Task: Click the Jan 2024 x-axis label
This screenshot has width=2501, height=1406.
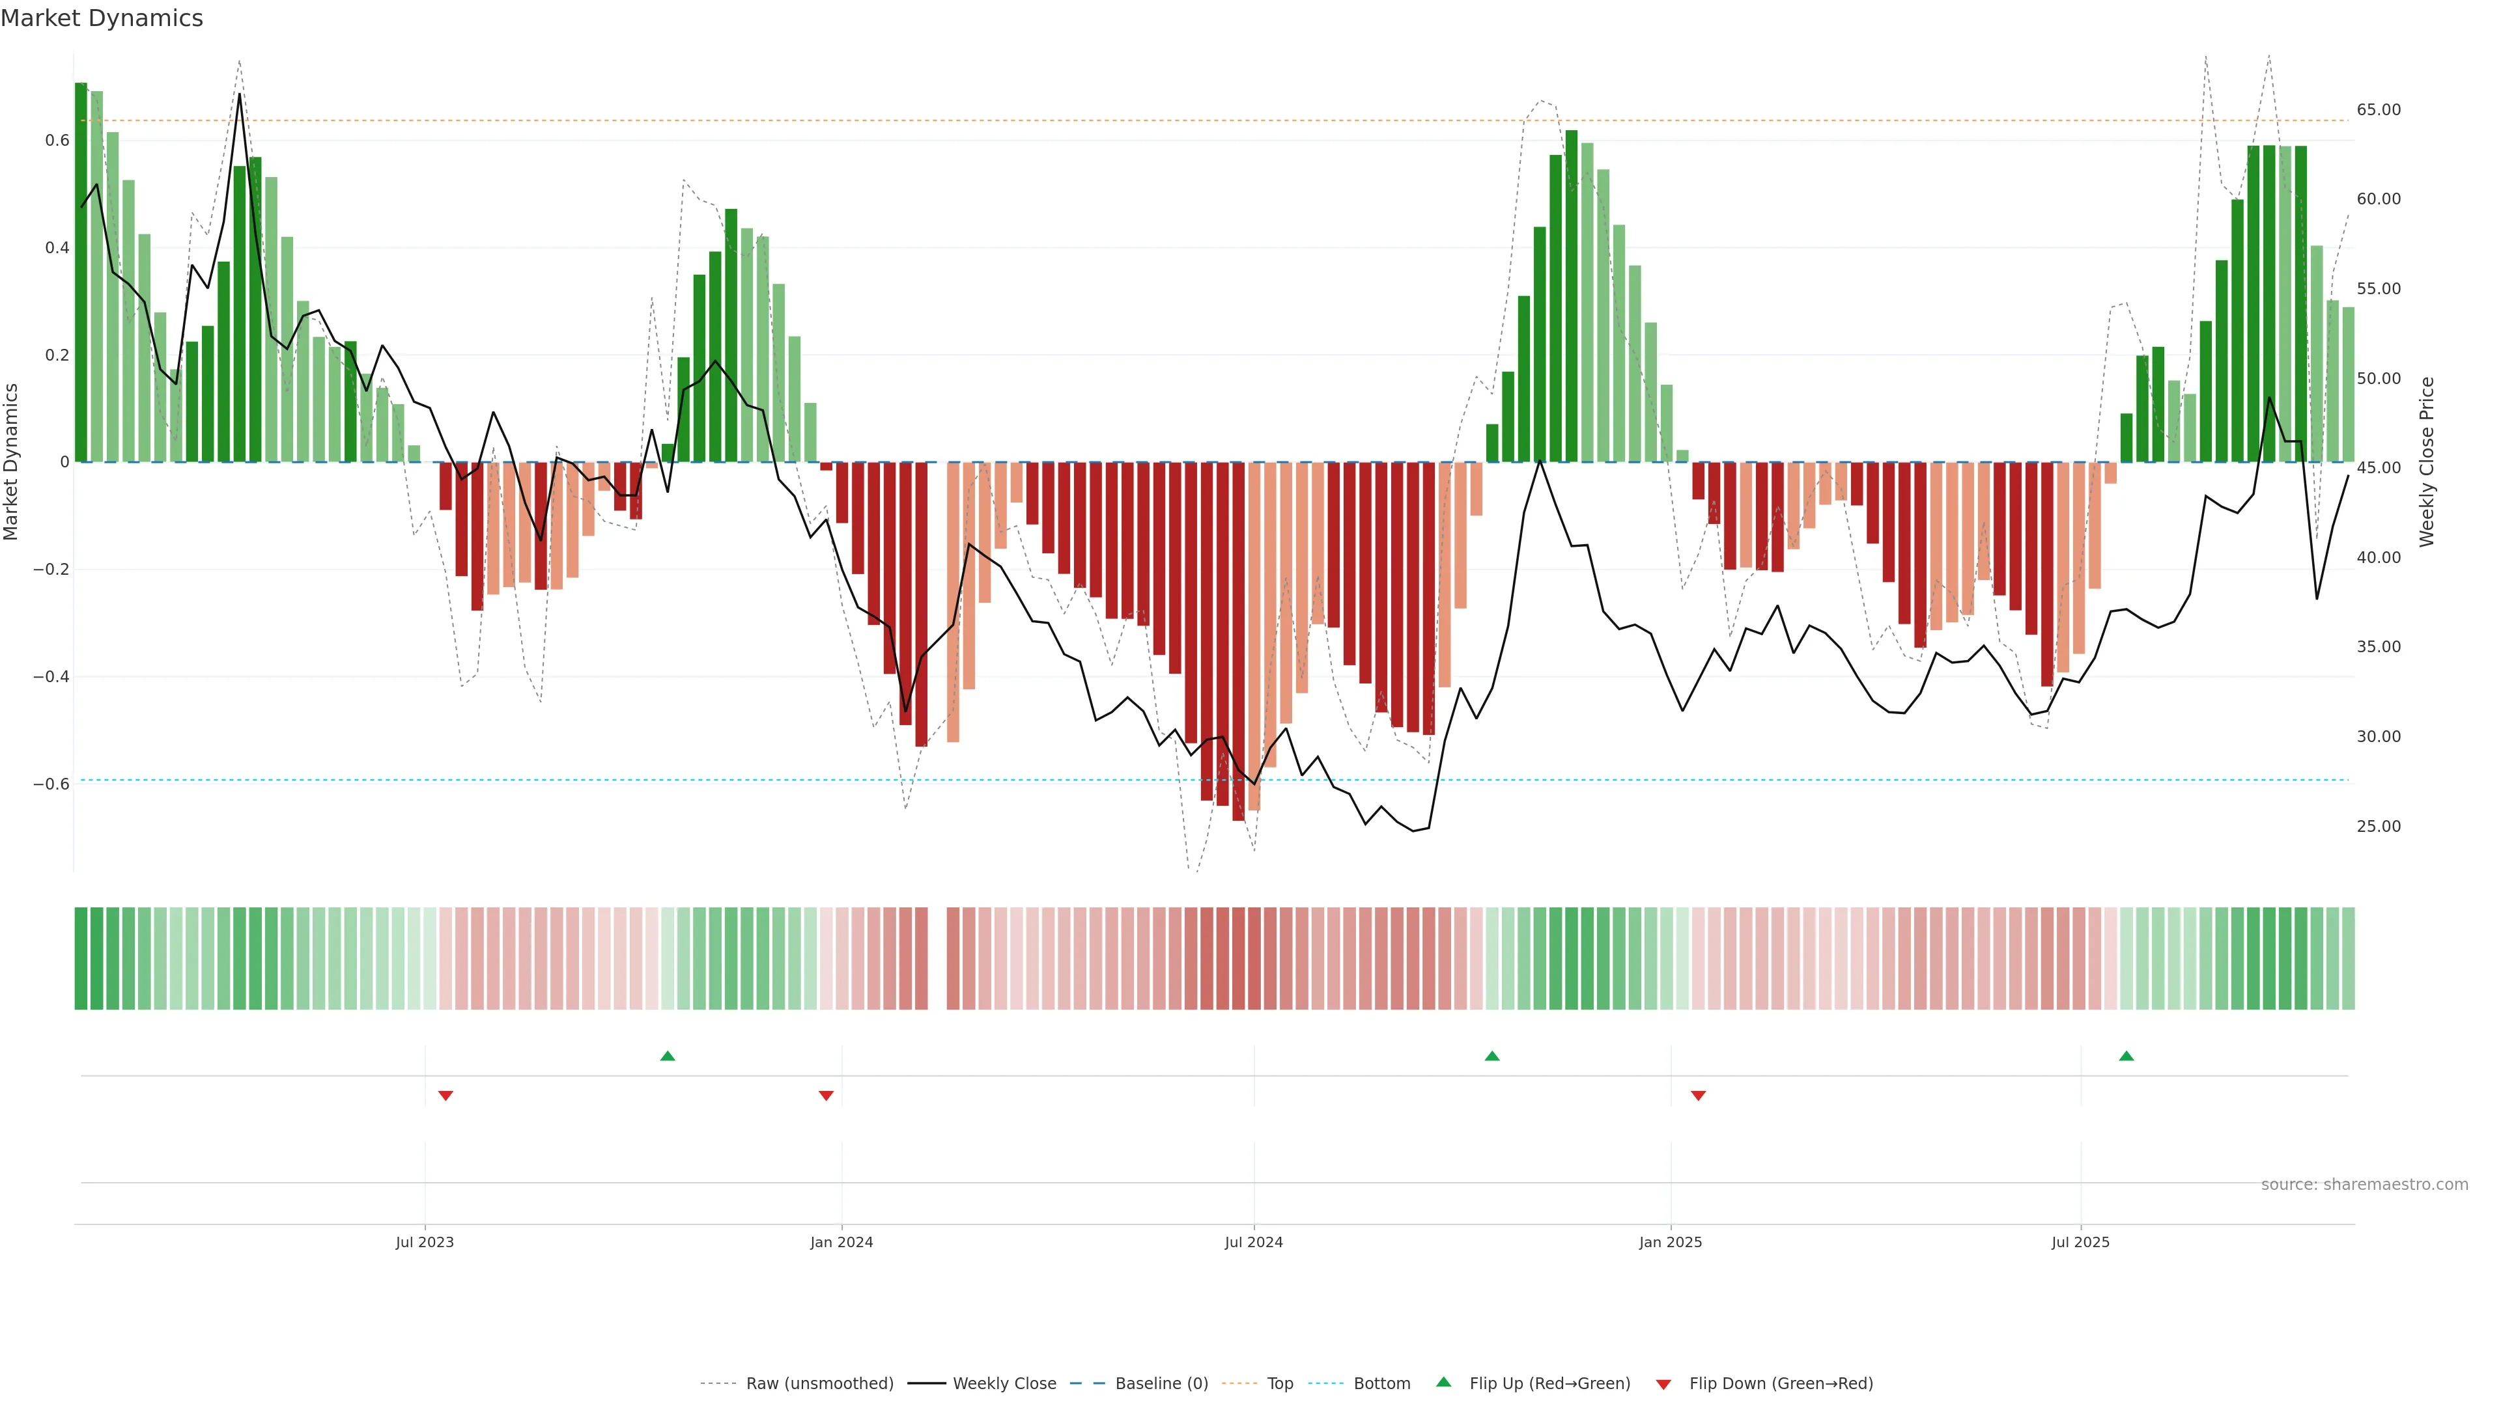Action: pyautogui.click(x=841, y=1242)
